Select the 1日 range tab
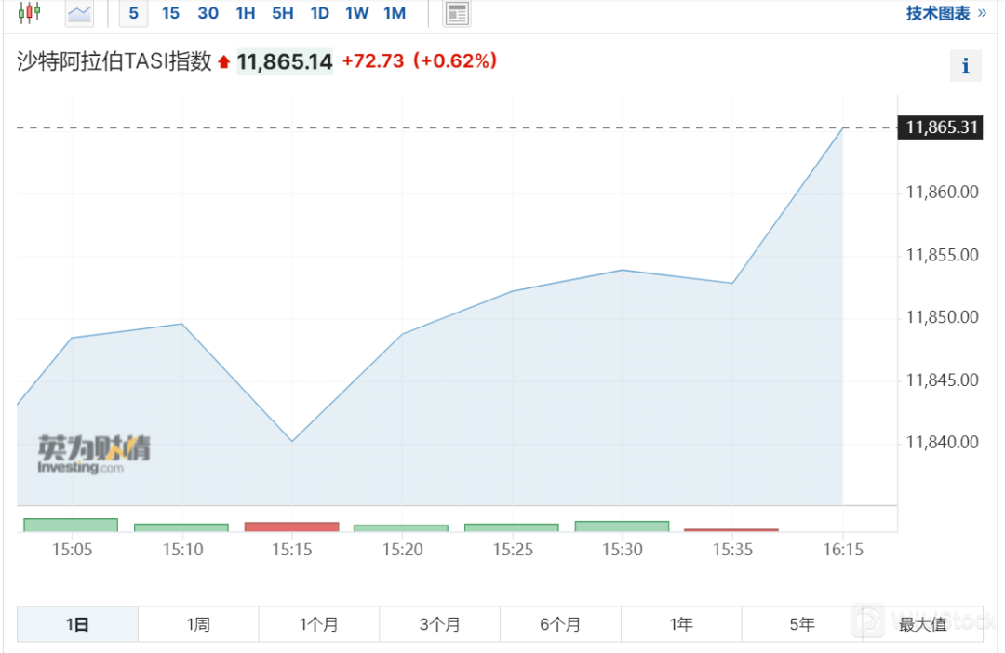Image resolution: width=1005 pixels, height=653 pixels. click(77, 624)
